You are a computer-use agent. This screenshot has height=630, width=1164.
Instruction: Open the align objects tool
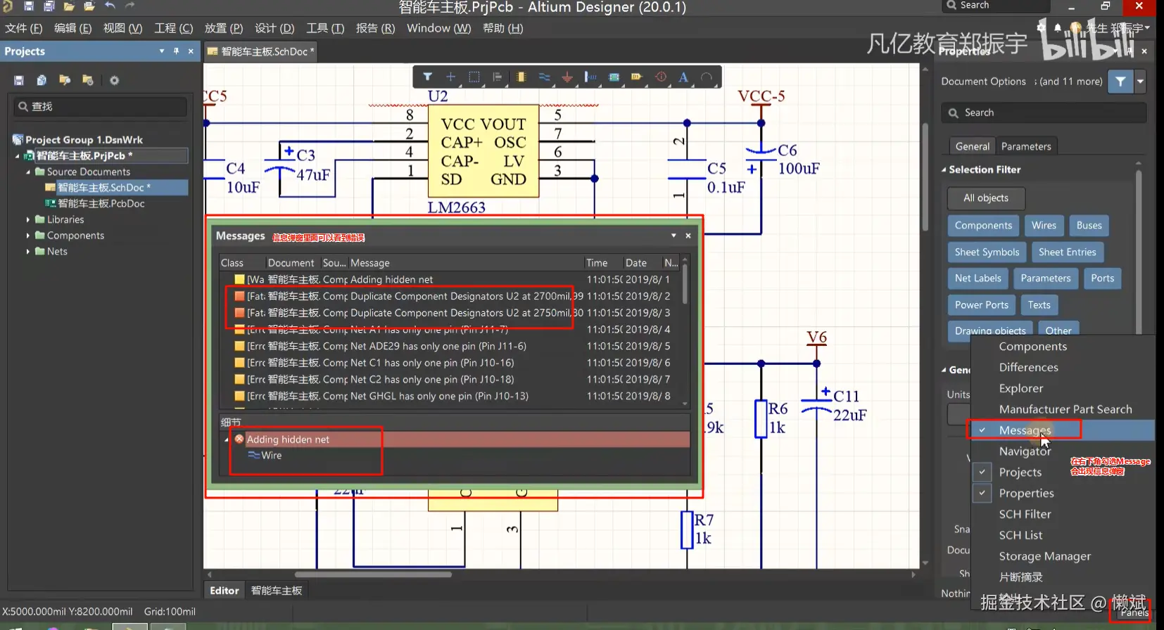point(498,77)
